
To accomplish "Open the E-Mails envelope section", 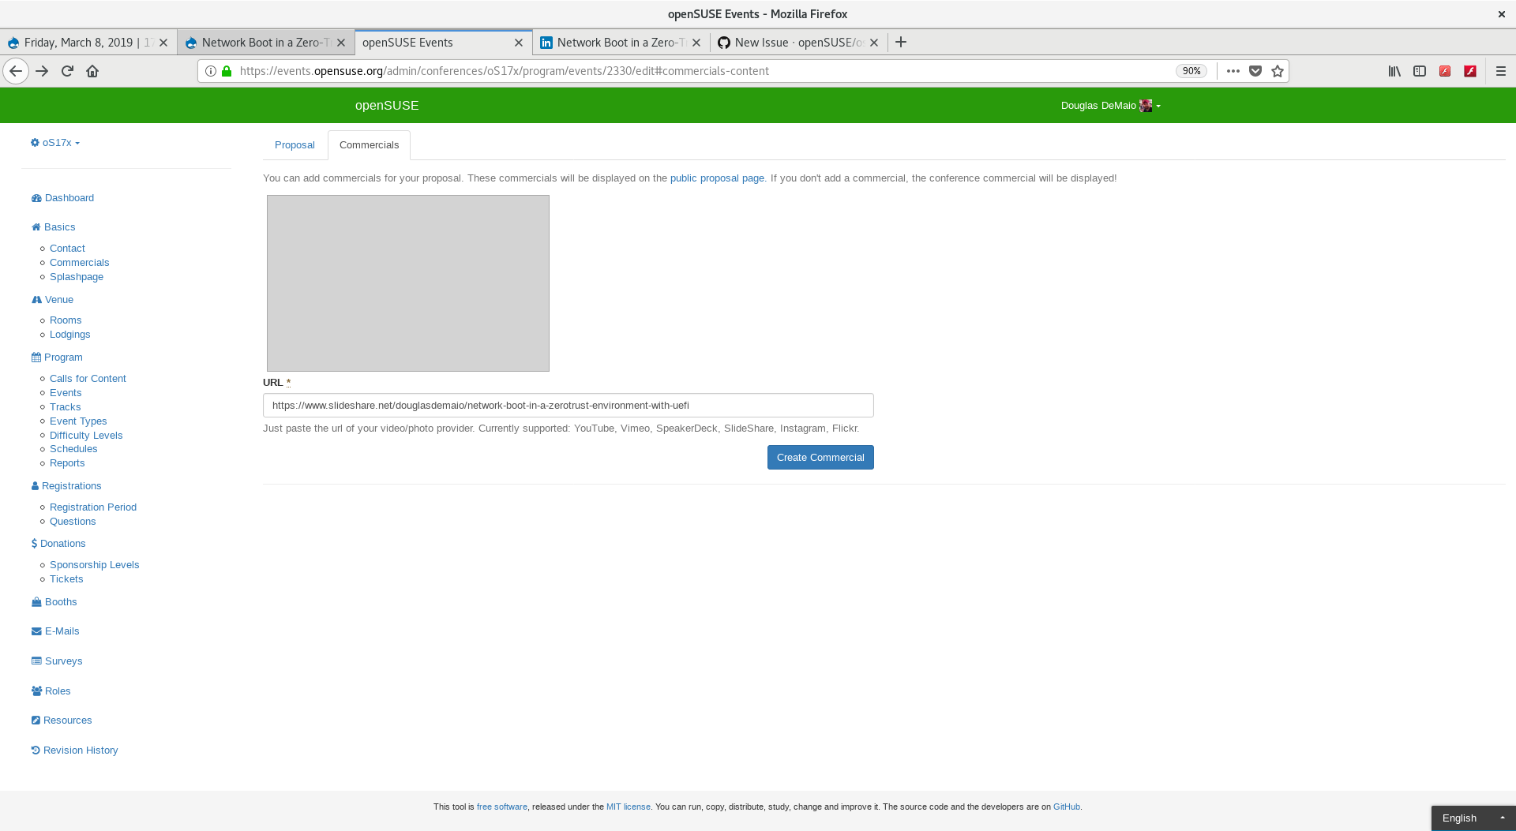I will 35,631.
